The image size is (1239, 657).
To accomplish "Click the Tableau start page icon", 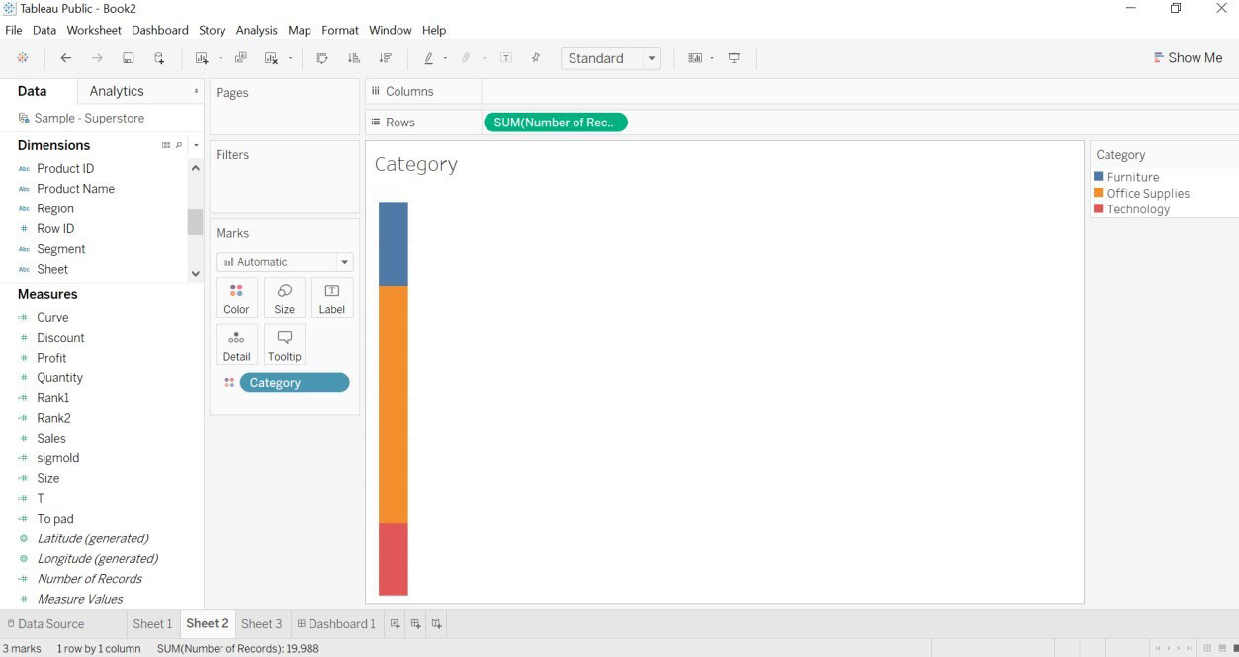I will [x=23, y=58].
